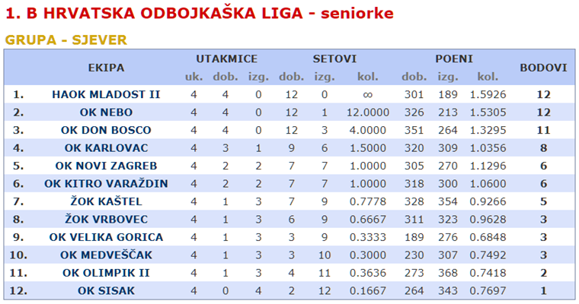Viewport: 579px width, 304px height.
Task: Open the OK VELIKA GORICA team link
Action: click(x=106, y=237)
